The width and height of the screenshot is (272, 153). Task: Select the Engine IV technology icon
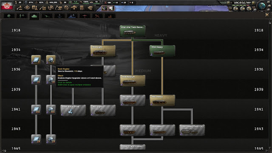[51, 139]
